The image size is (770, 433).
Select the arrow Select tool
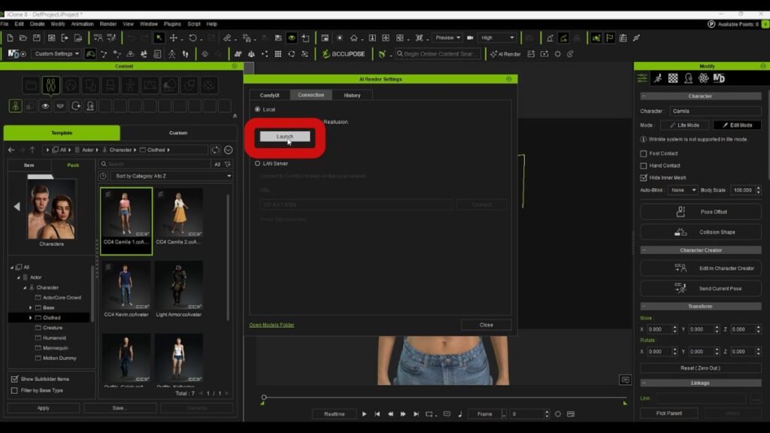pyautogui.click(x=159, y=38)
